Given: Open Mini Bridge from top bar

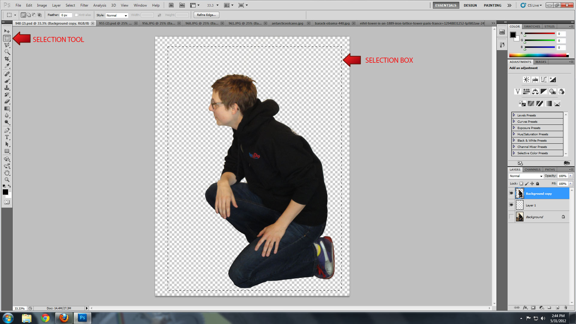Looking at the screenshot, I should click(x=182, y=5).
